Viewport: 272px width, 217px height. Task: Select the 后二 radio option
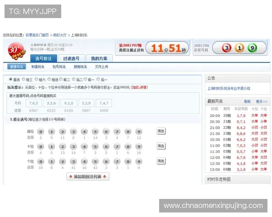(74, 79)
